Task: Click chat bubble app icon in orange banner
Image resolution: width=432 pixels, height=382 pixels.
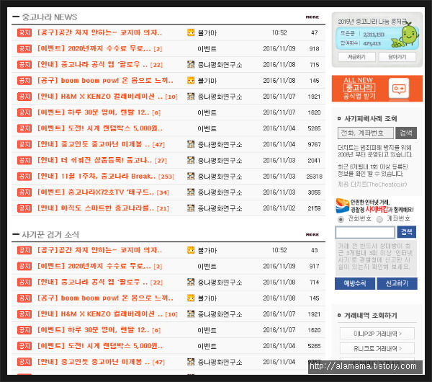Action: coord(399,88)
